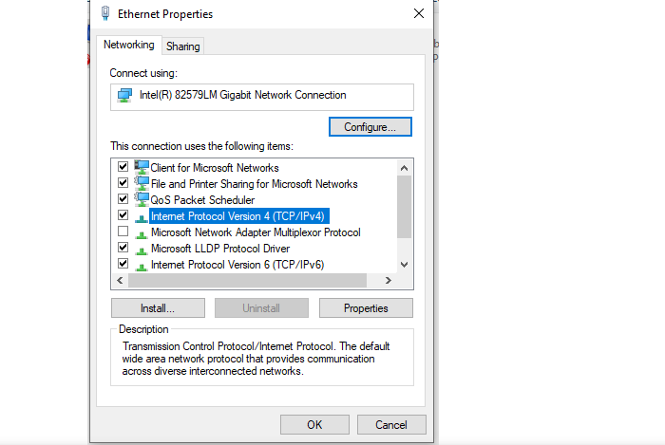665x445 pixels.
Task: Switch to the Sharing tab
Action: click(x=182, y=46)
